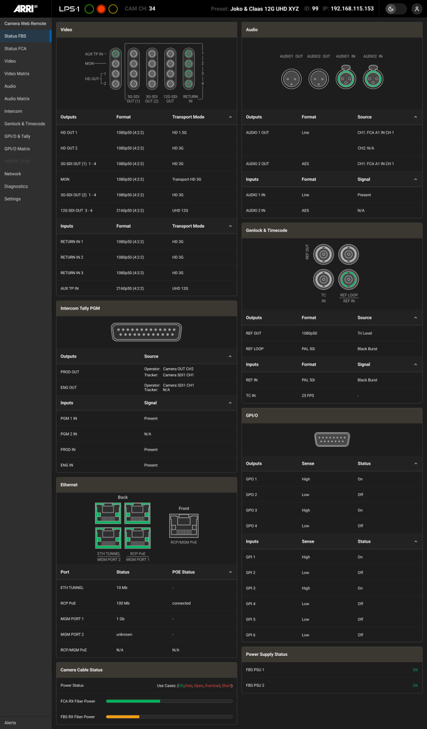Open Alerts at the sidebar bottom
Screen dimensions: 427x729
point(10,723)
